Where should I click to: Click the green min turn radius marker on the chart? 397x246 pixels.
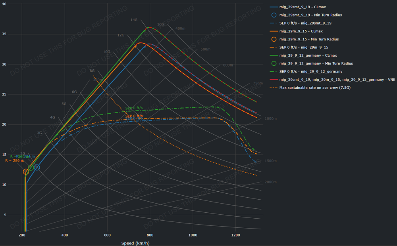pyautogui.click(x=31, y=168)
